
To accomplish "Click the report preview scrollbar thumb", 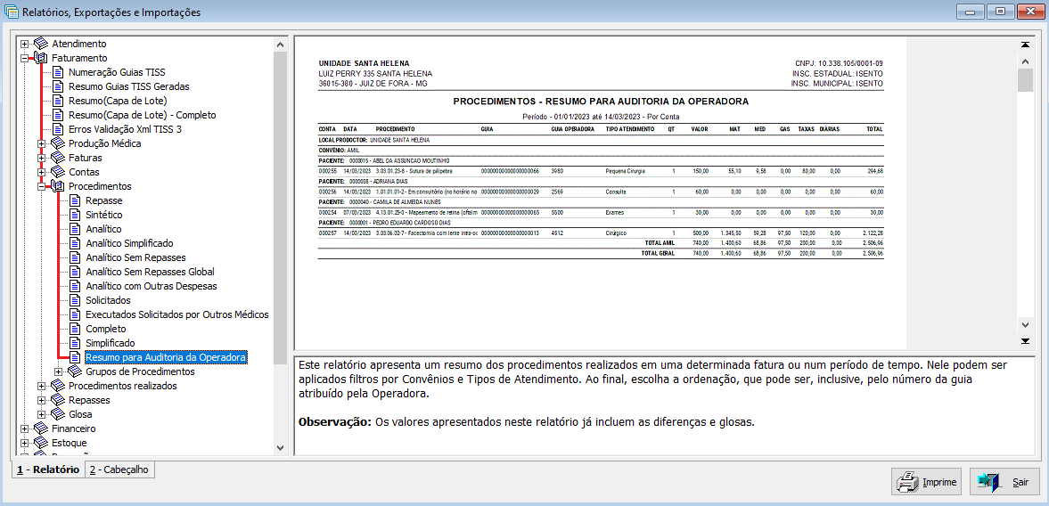I will click(1024, 79).
